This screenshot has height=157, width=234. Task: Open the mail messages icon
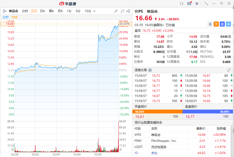coord(189,3)
